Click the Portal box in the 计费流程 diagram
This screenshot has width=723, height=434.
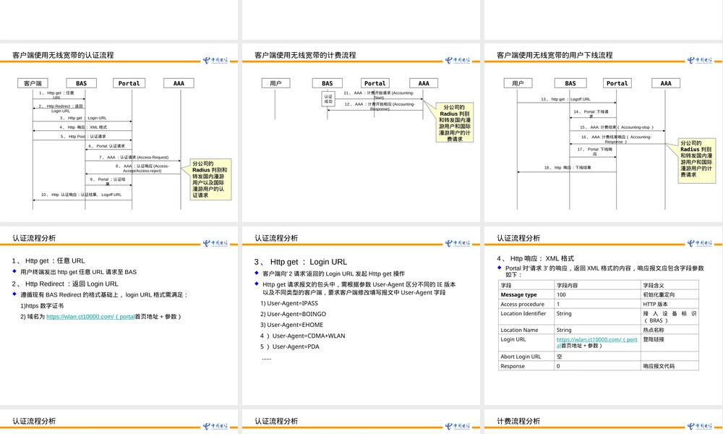coord(375,83)
